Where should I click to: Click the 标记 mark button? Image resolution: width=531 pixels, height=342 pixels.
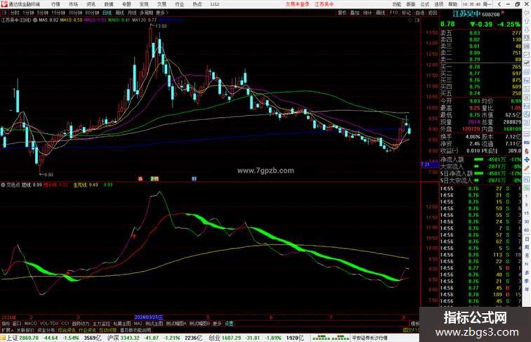[x=406, y=12]
